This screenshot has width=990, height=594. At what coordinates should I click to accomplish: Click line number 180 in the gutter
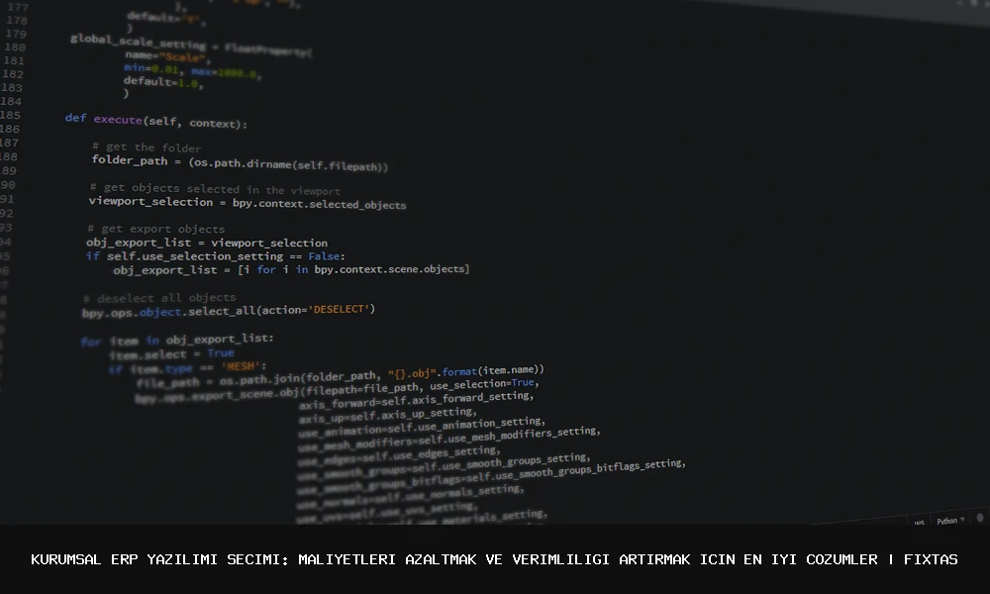pyautogui.click(x=15, y=48)
